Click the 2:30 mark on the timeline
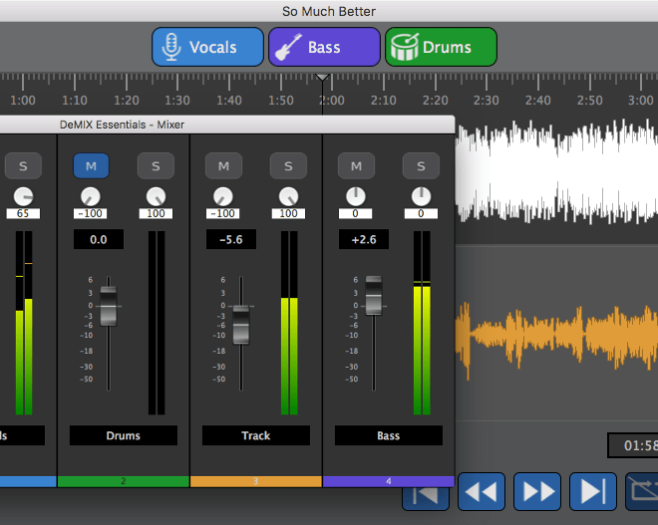Screen dimensions: 658x525 coord(487,101)
